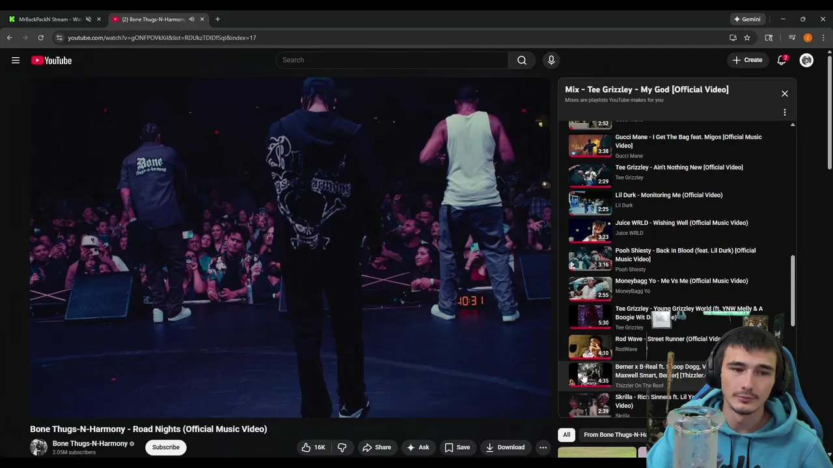Click the page vertical scrollbar
This screenshot has width=833, height=468.
[x=829, y=113]
